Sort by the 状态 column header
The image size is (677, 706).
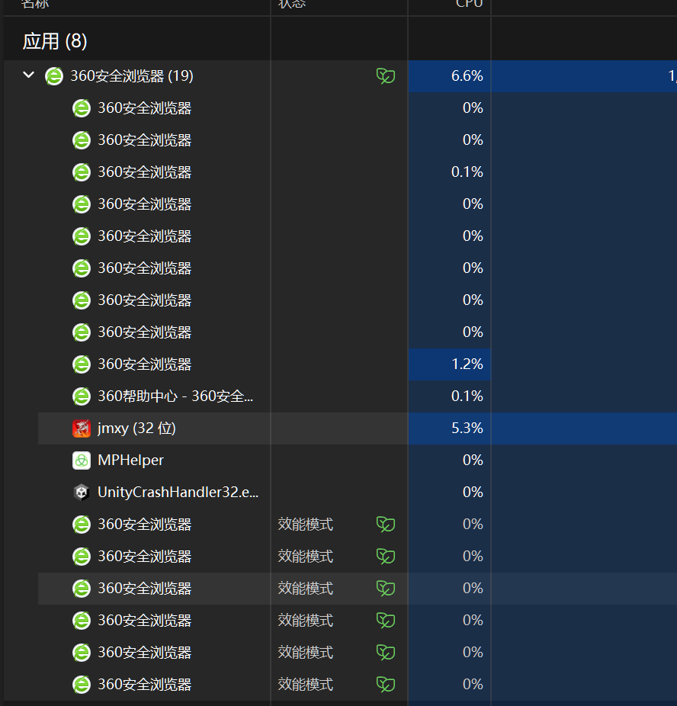coord(292,5)
